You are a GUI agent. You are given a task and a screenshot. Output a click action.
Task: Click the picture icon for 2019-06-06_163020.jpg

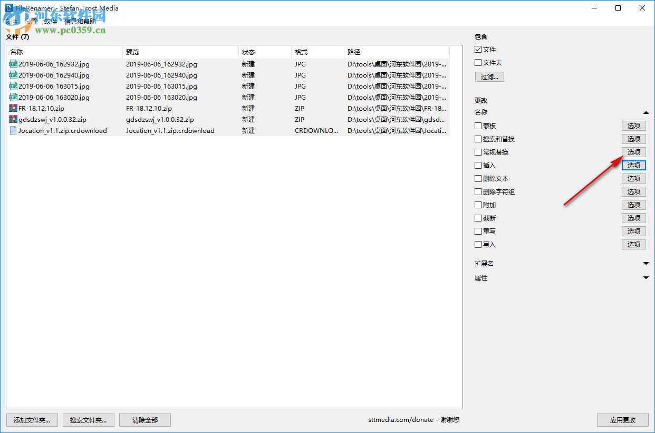pyautogui.click(x=13, y=97)
